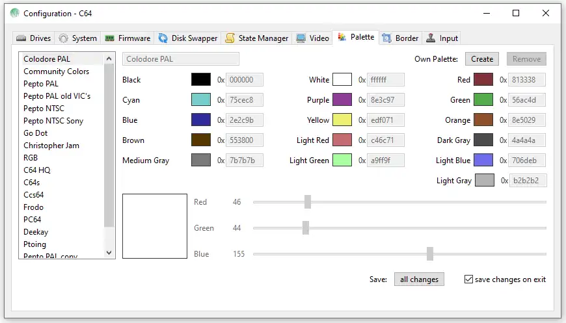Screen dimensions: 566x323
Task: Open the State Manager tab
Action: [x=256, y=38]
